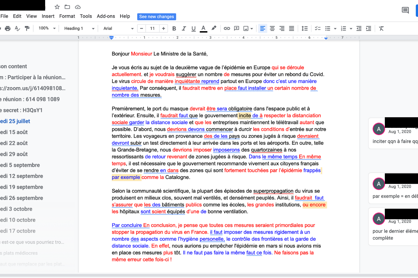The image size is (418, 278).
Task: Open comment history icon
Action: (x=405, y=11)
